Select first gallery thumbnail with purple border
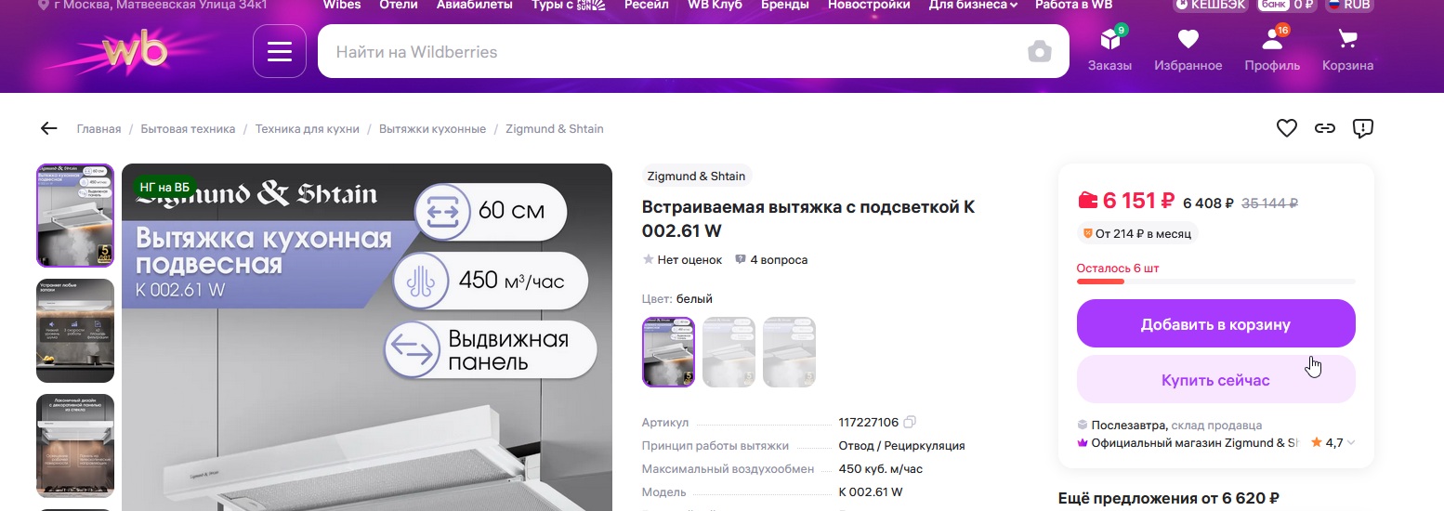 point(75,216)
